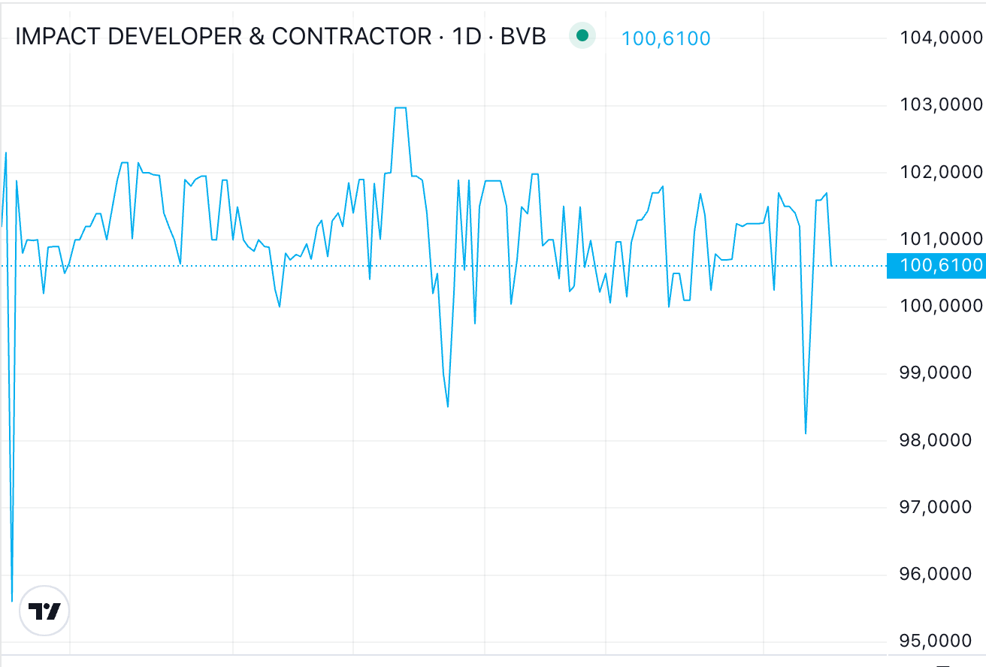Select the 96,0000 price scale label

pyautogui.click(x=941, y=575)
